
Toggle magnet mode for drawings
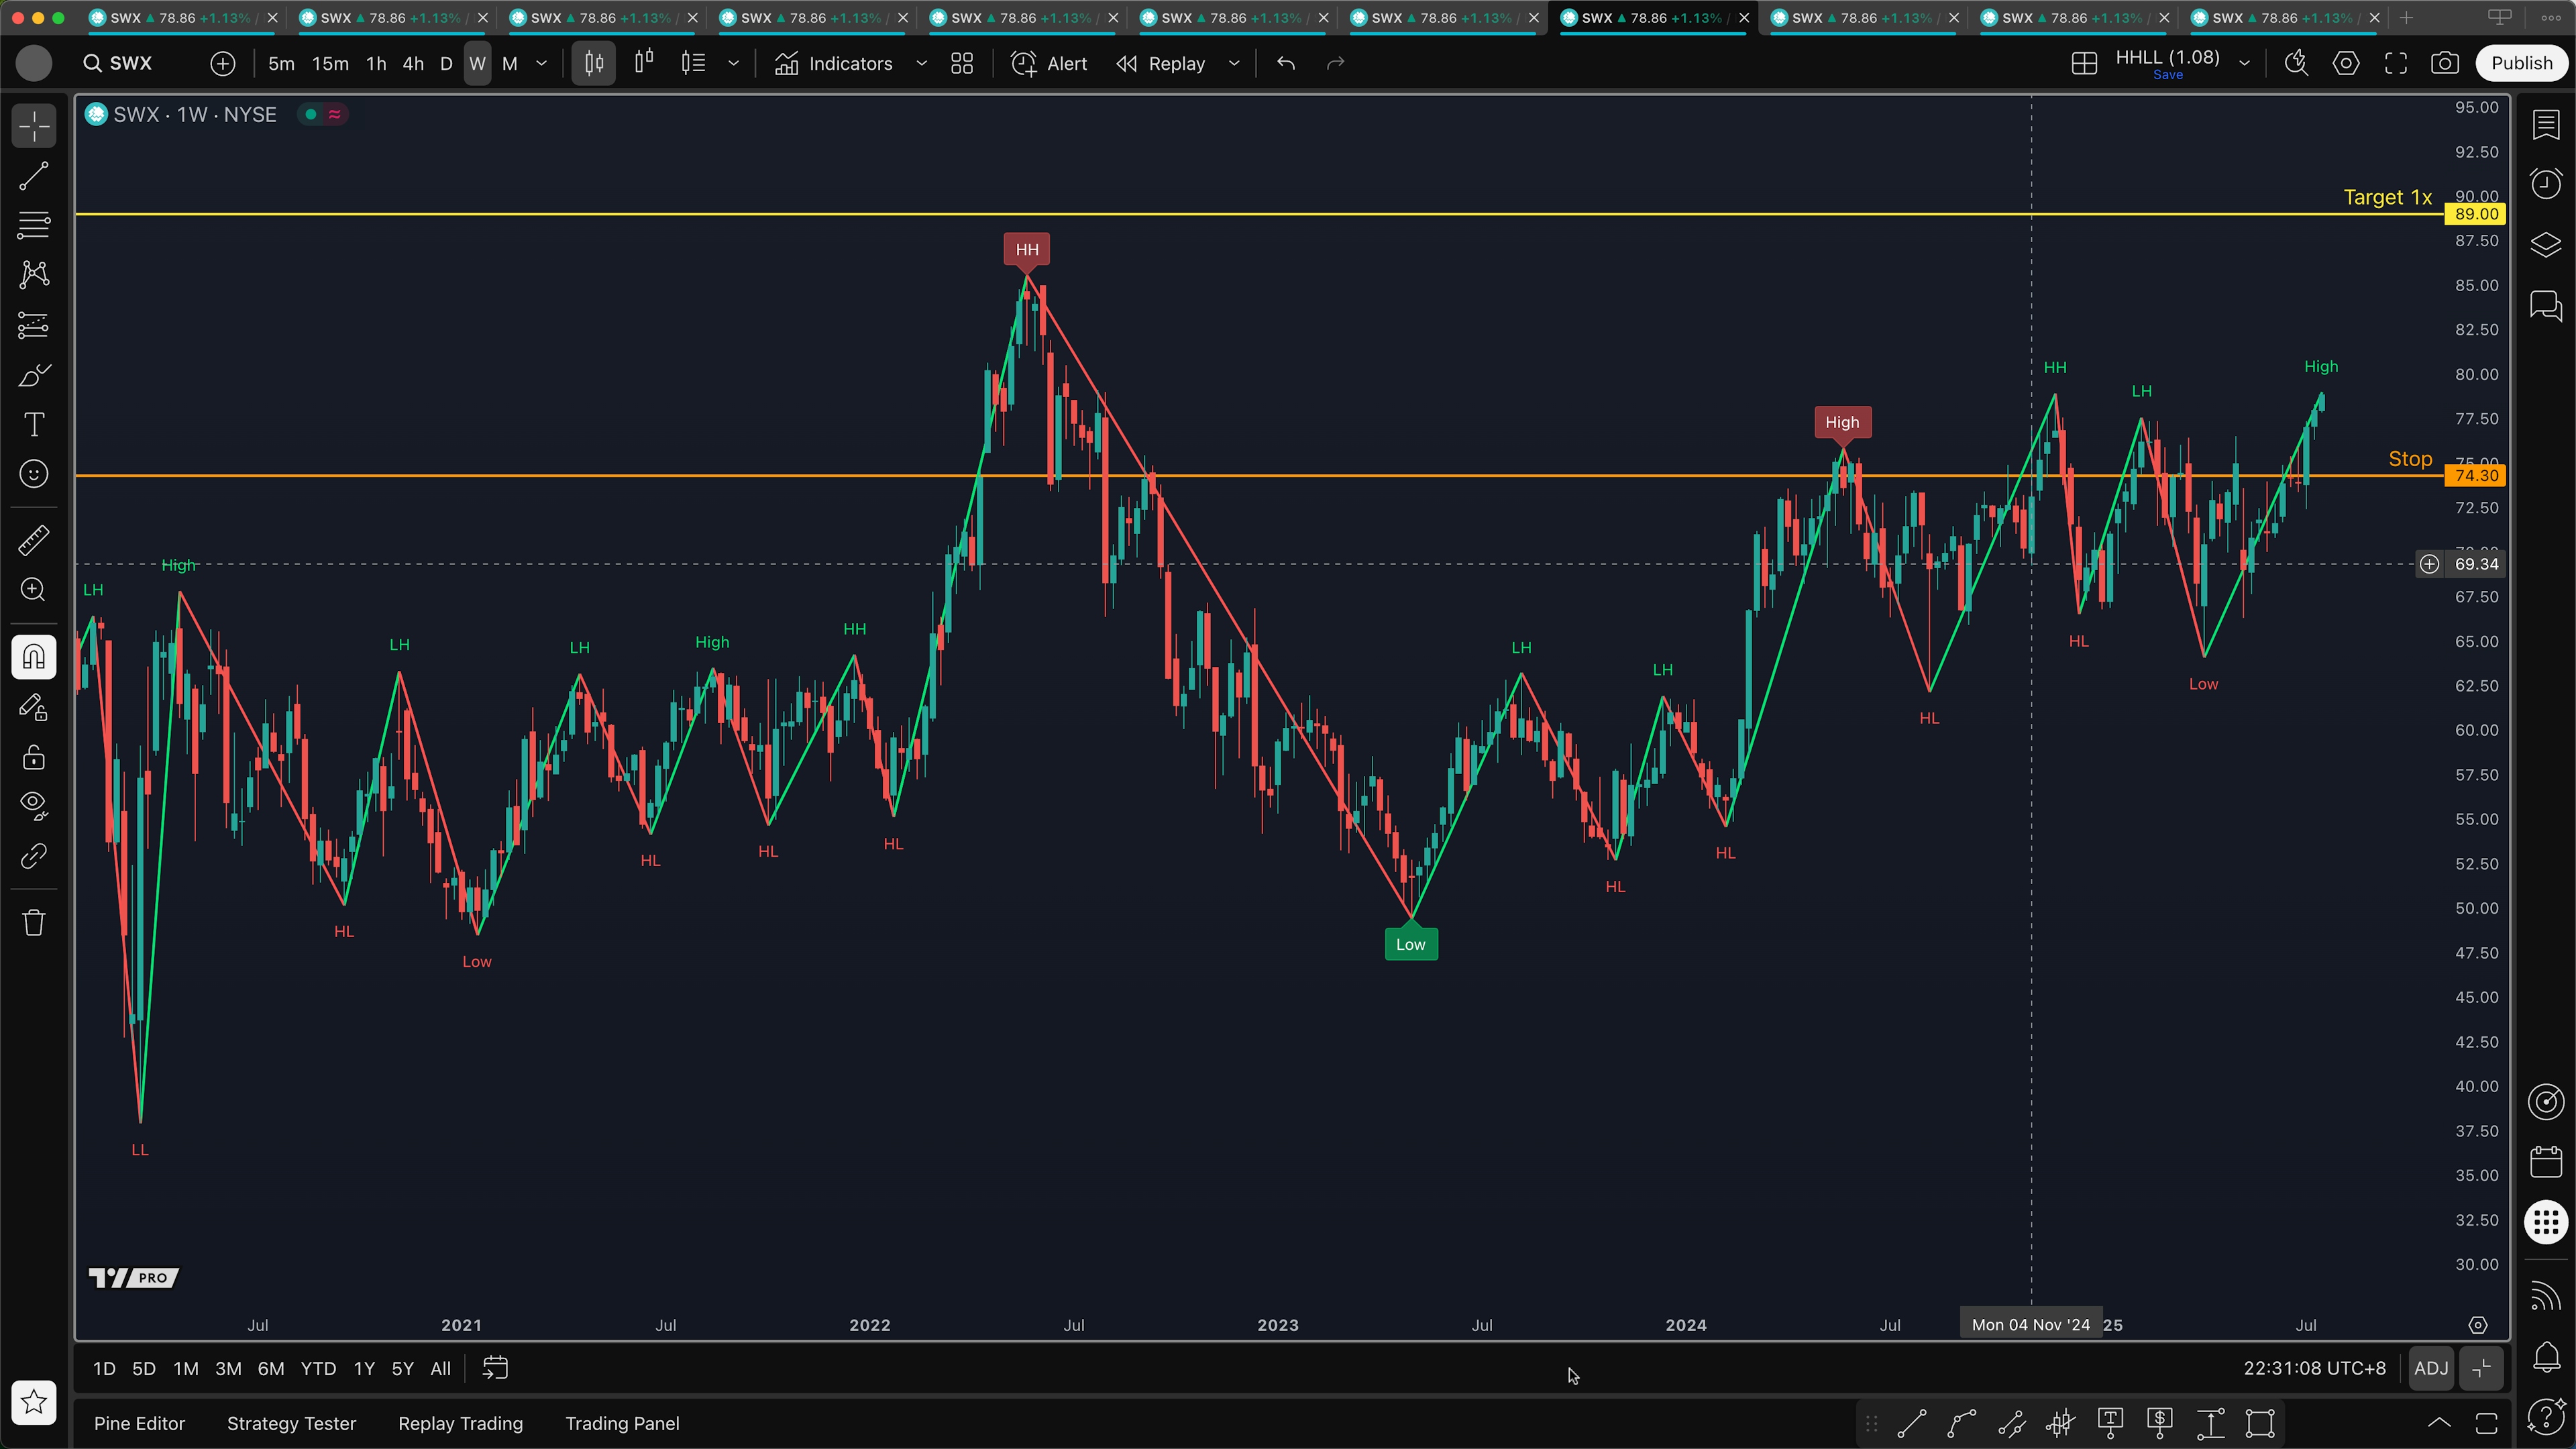click(34, 657)
